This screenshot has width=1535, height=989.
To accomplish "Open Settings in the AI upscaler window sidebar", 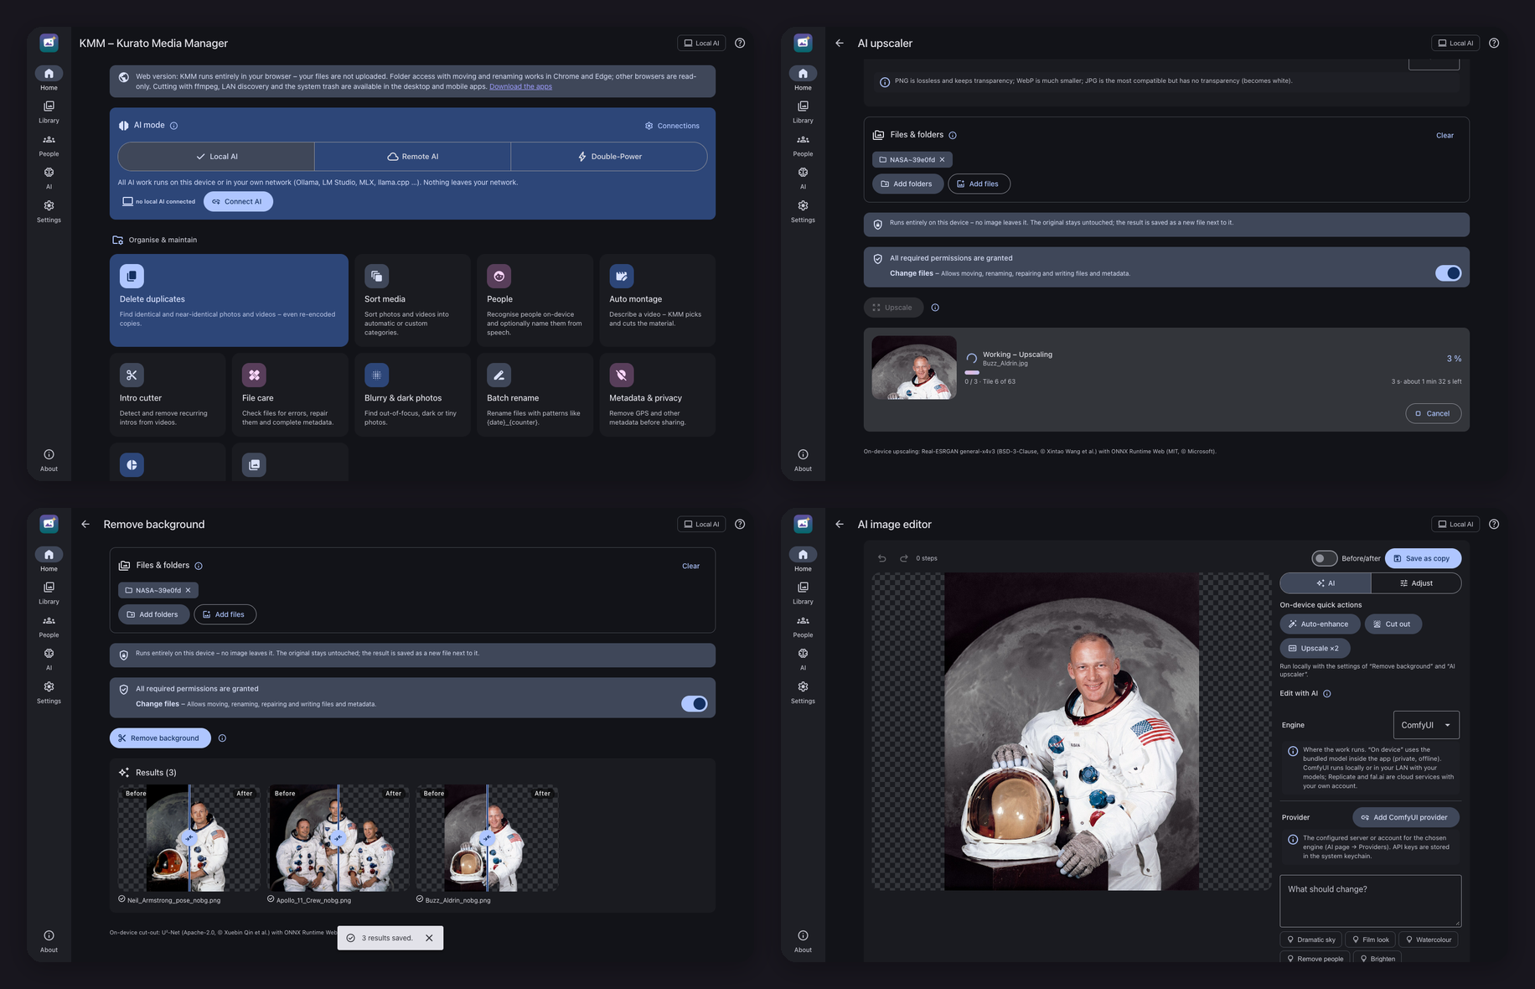I will [x=803, y=211].
